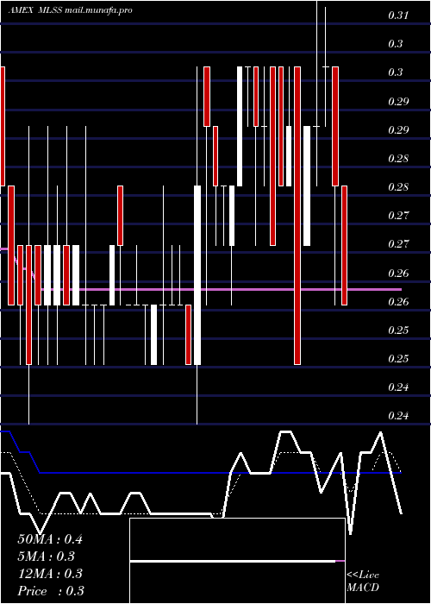Click the 12MA : 0.3 readout
The width and height of the screenshot is (431, 604).
click(x=50, y=574)
